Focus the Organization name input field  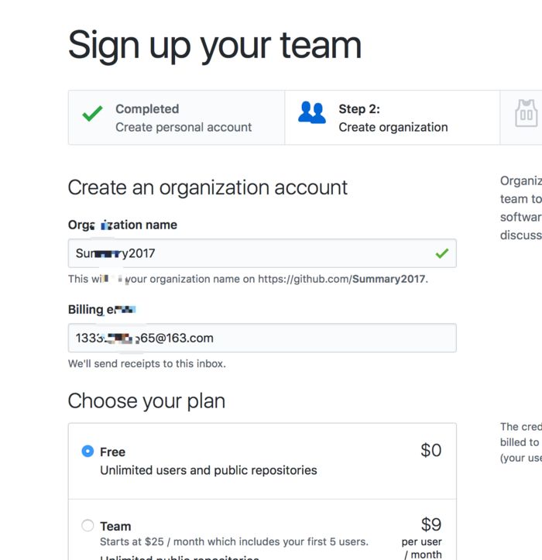[248, 253]
